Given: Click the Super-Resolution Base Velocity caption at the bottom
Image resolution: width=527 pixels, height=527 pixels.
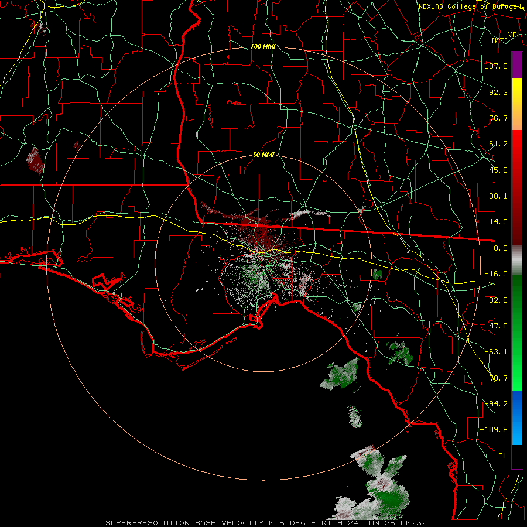Looking at the screenshot, I should click(266, 523).
